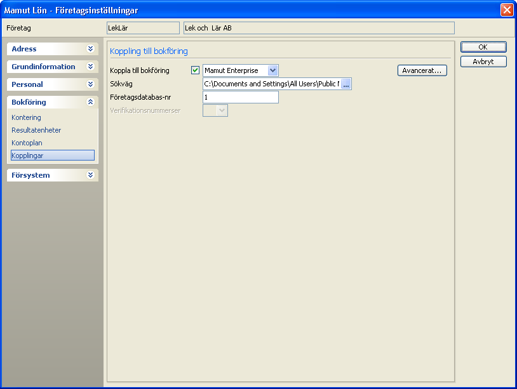
Task: Click the Företagsdatabas-nr label
Action: [x=140, y=98]
